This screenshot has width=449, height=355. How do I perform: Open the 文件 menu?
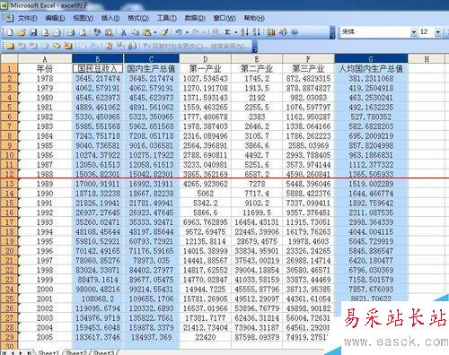[x=27, y=18]
